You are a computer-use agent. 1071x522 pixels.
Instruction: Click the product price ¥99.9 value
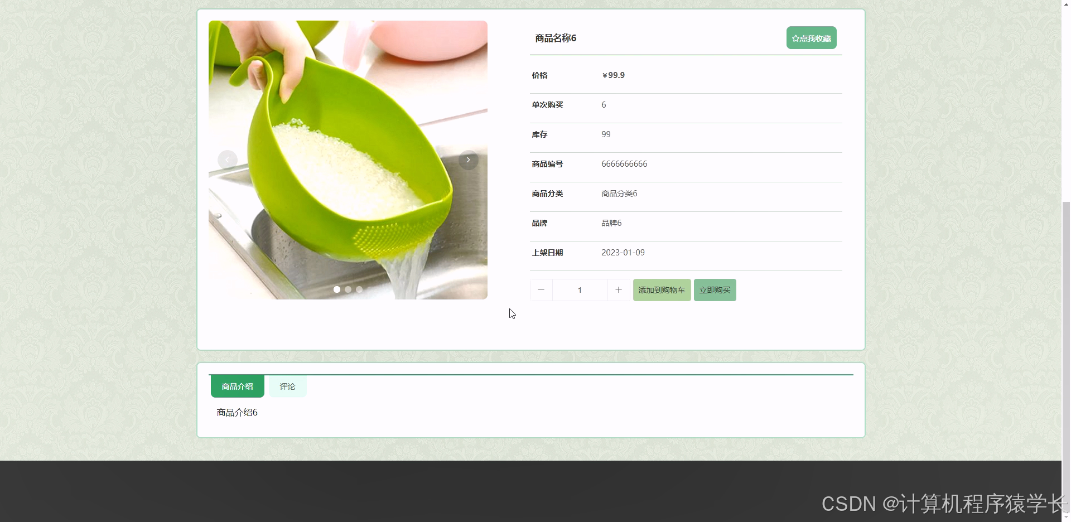613,75
